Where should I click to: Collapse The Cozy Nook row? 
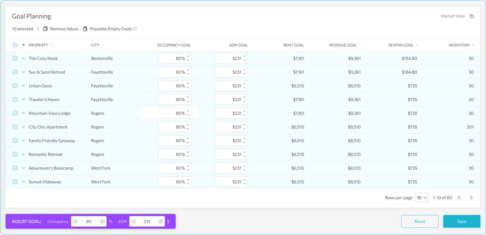pos(23,58)
